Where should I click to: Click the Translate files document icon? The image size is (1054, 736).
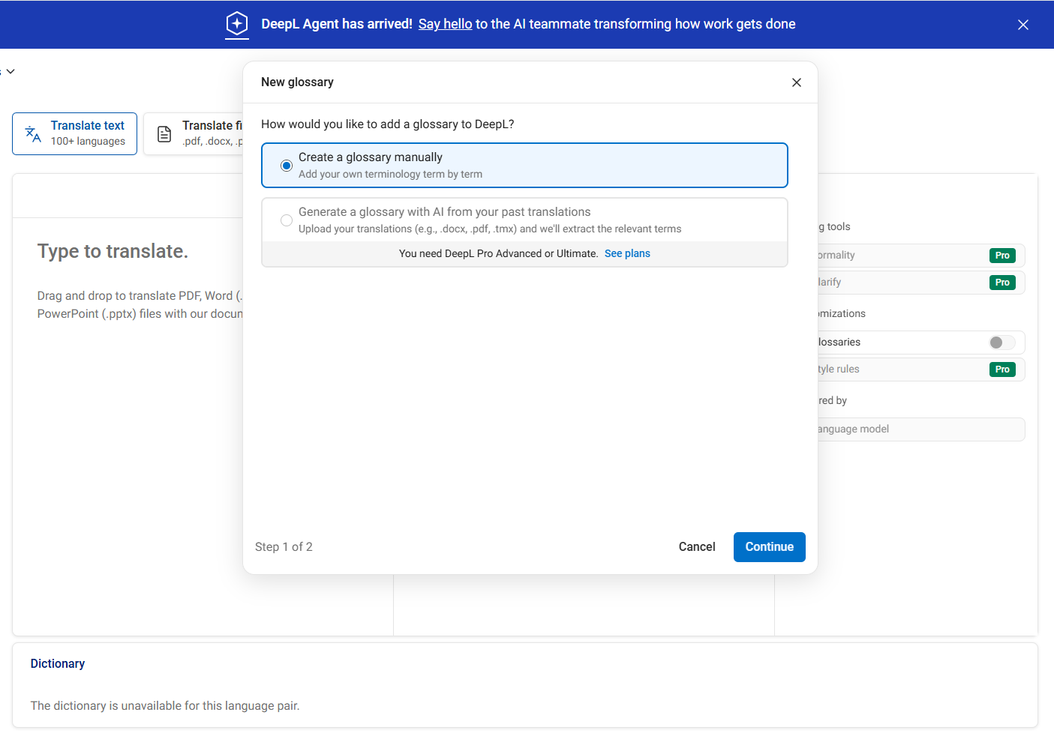(164, 134)
